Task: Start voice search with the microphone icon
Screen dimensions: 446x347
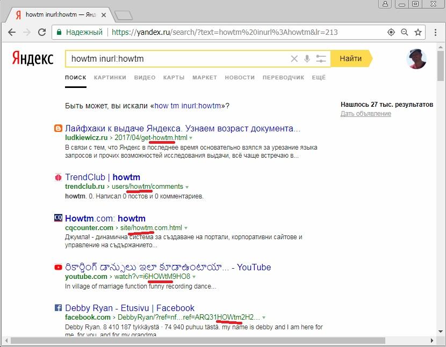Action: pos(307,59)
